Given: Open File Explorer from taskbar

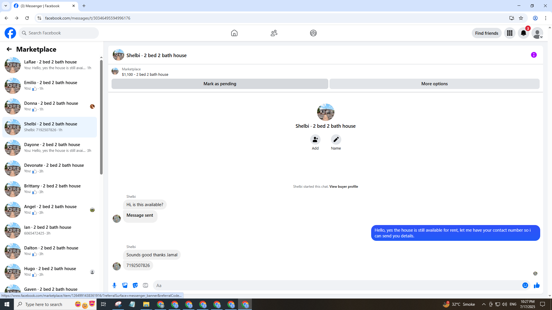Looking at the screenshot, I should pyautogui.click(x=146, y=304).
